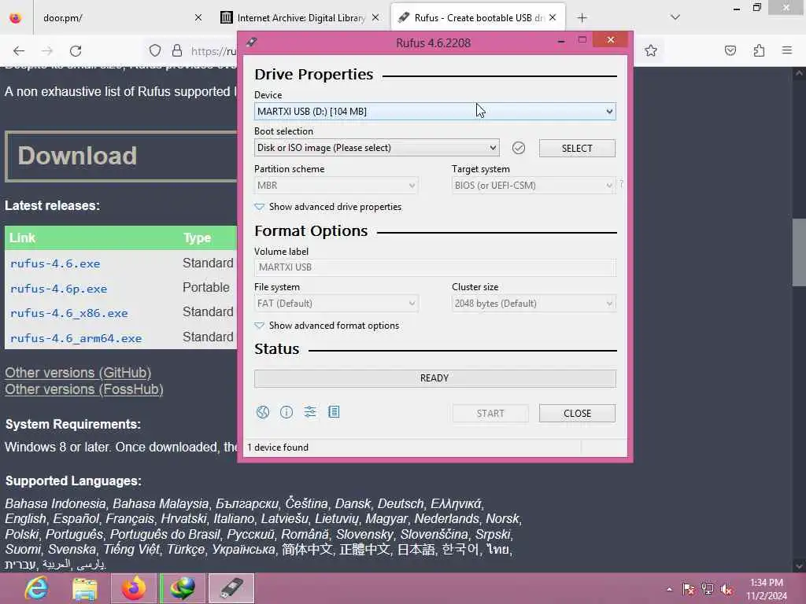Open Rufus language selection globe icon

click(x=263, y=412)
